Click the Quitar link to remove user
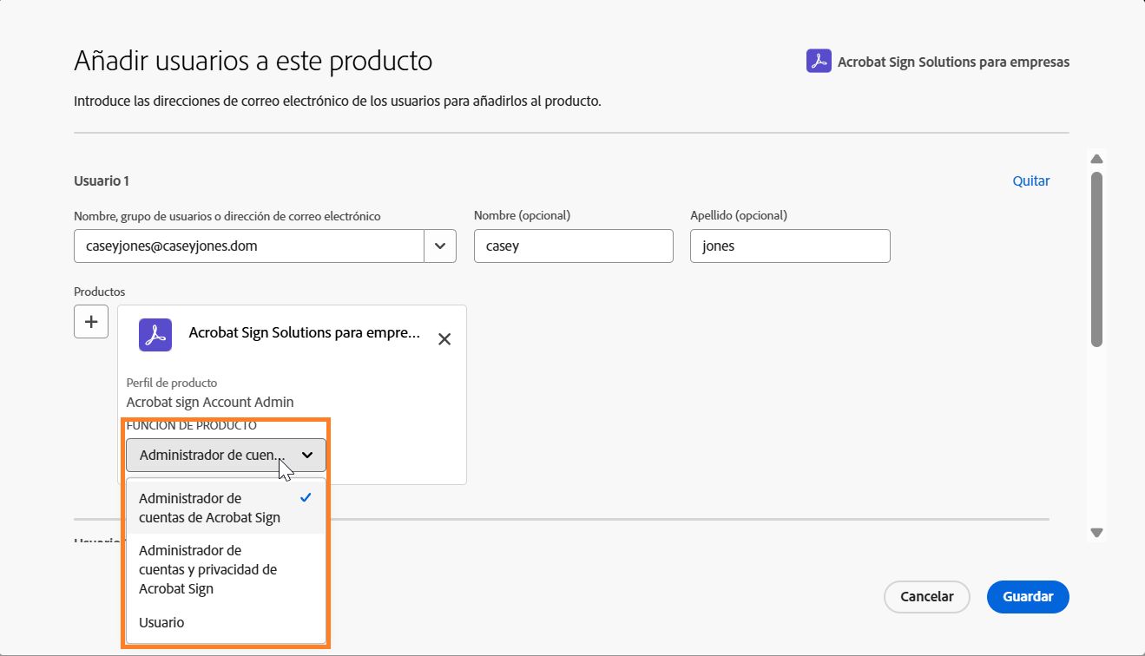Image resolution: width=1145 pixels, height=656 pixels. 1030,180
